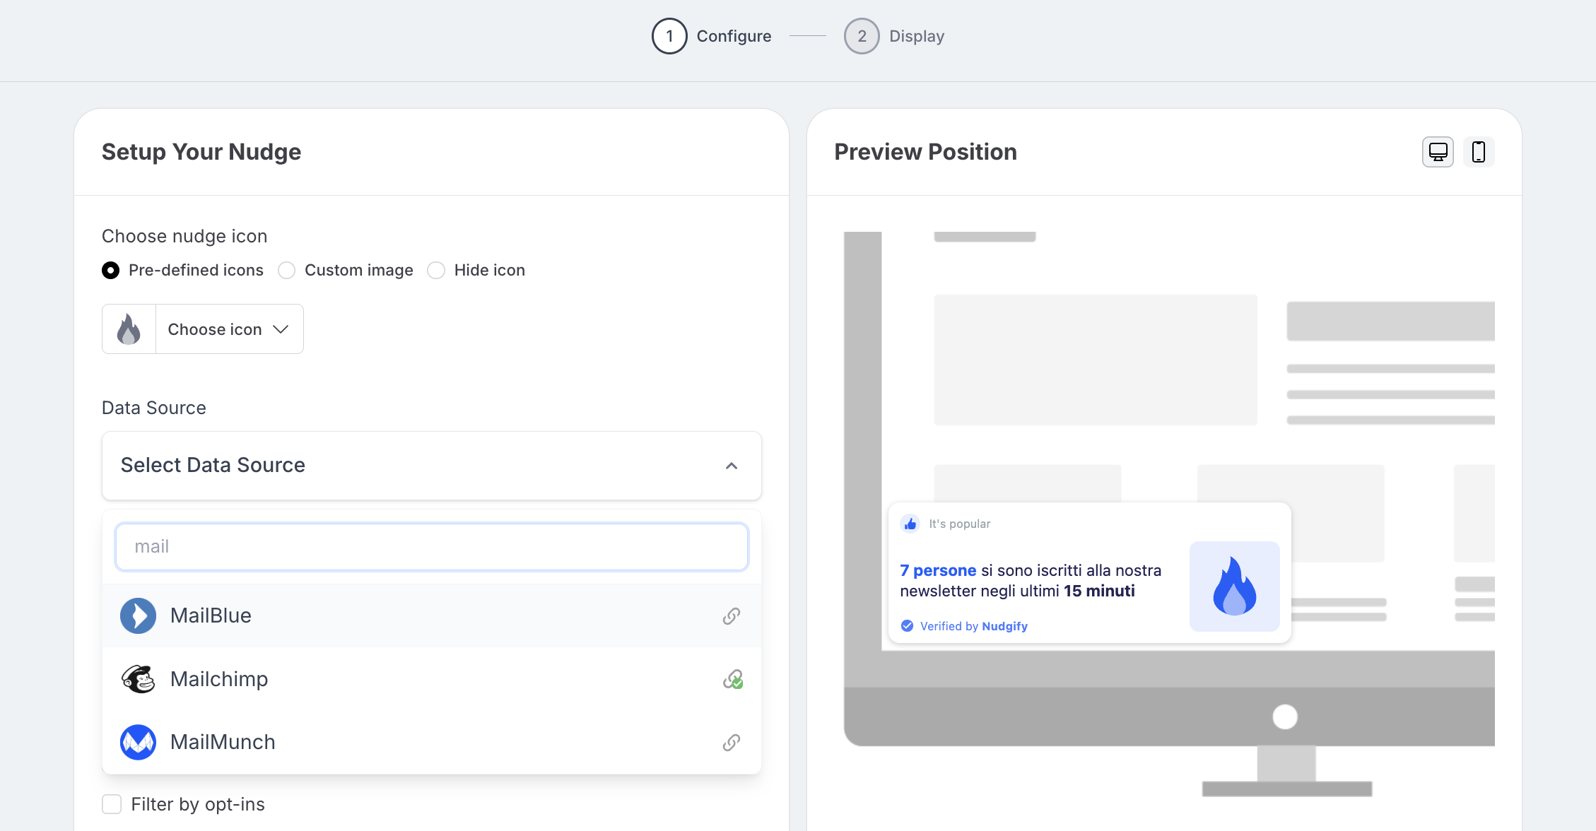The height and width of the screenshot is (831, 1596).
Task: Click Mailchimp connected link icon
Action: click(732, 679)
